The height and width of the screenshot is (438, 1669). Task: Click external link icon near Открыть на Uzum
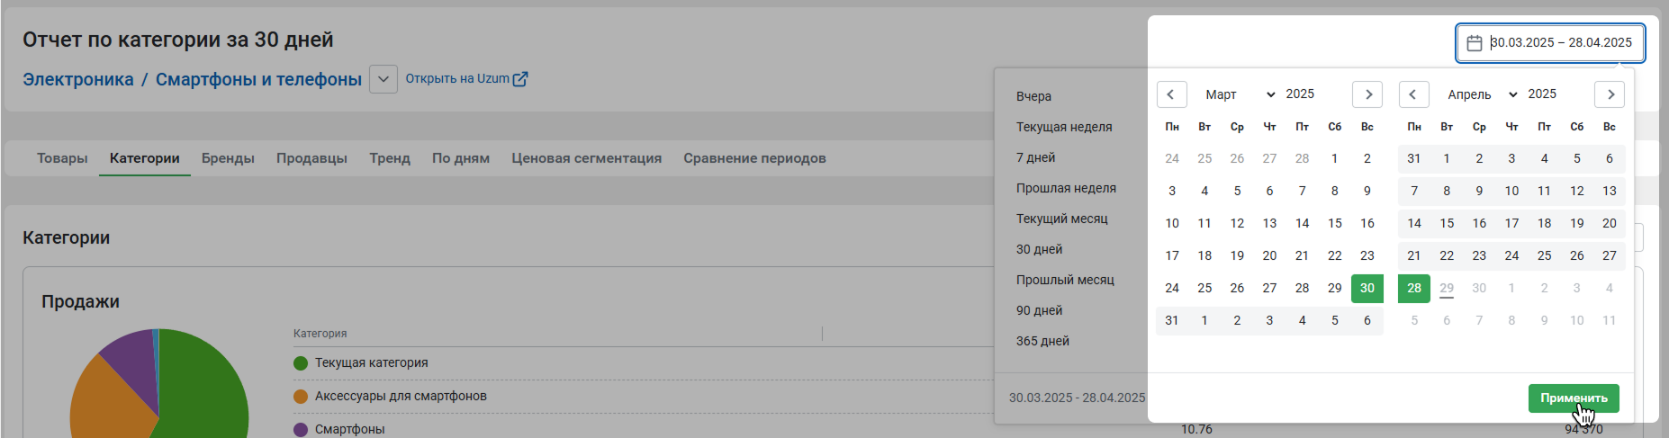(x=520, y=79)
